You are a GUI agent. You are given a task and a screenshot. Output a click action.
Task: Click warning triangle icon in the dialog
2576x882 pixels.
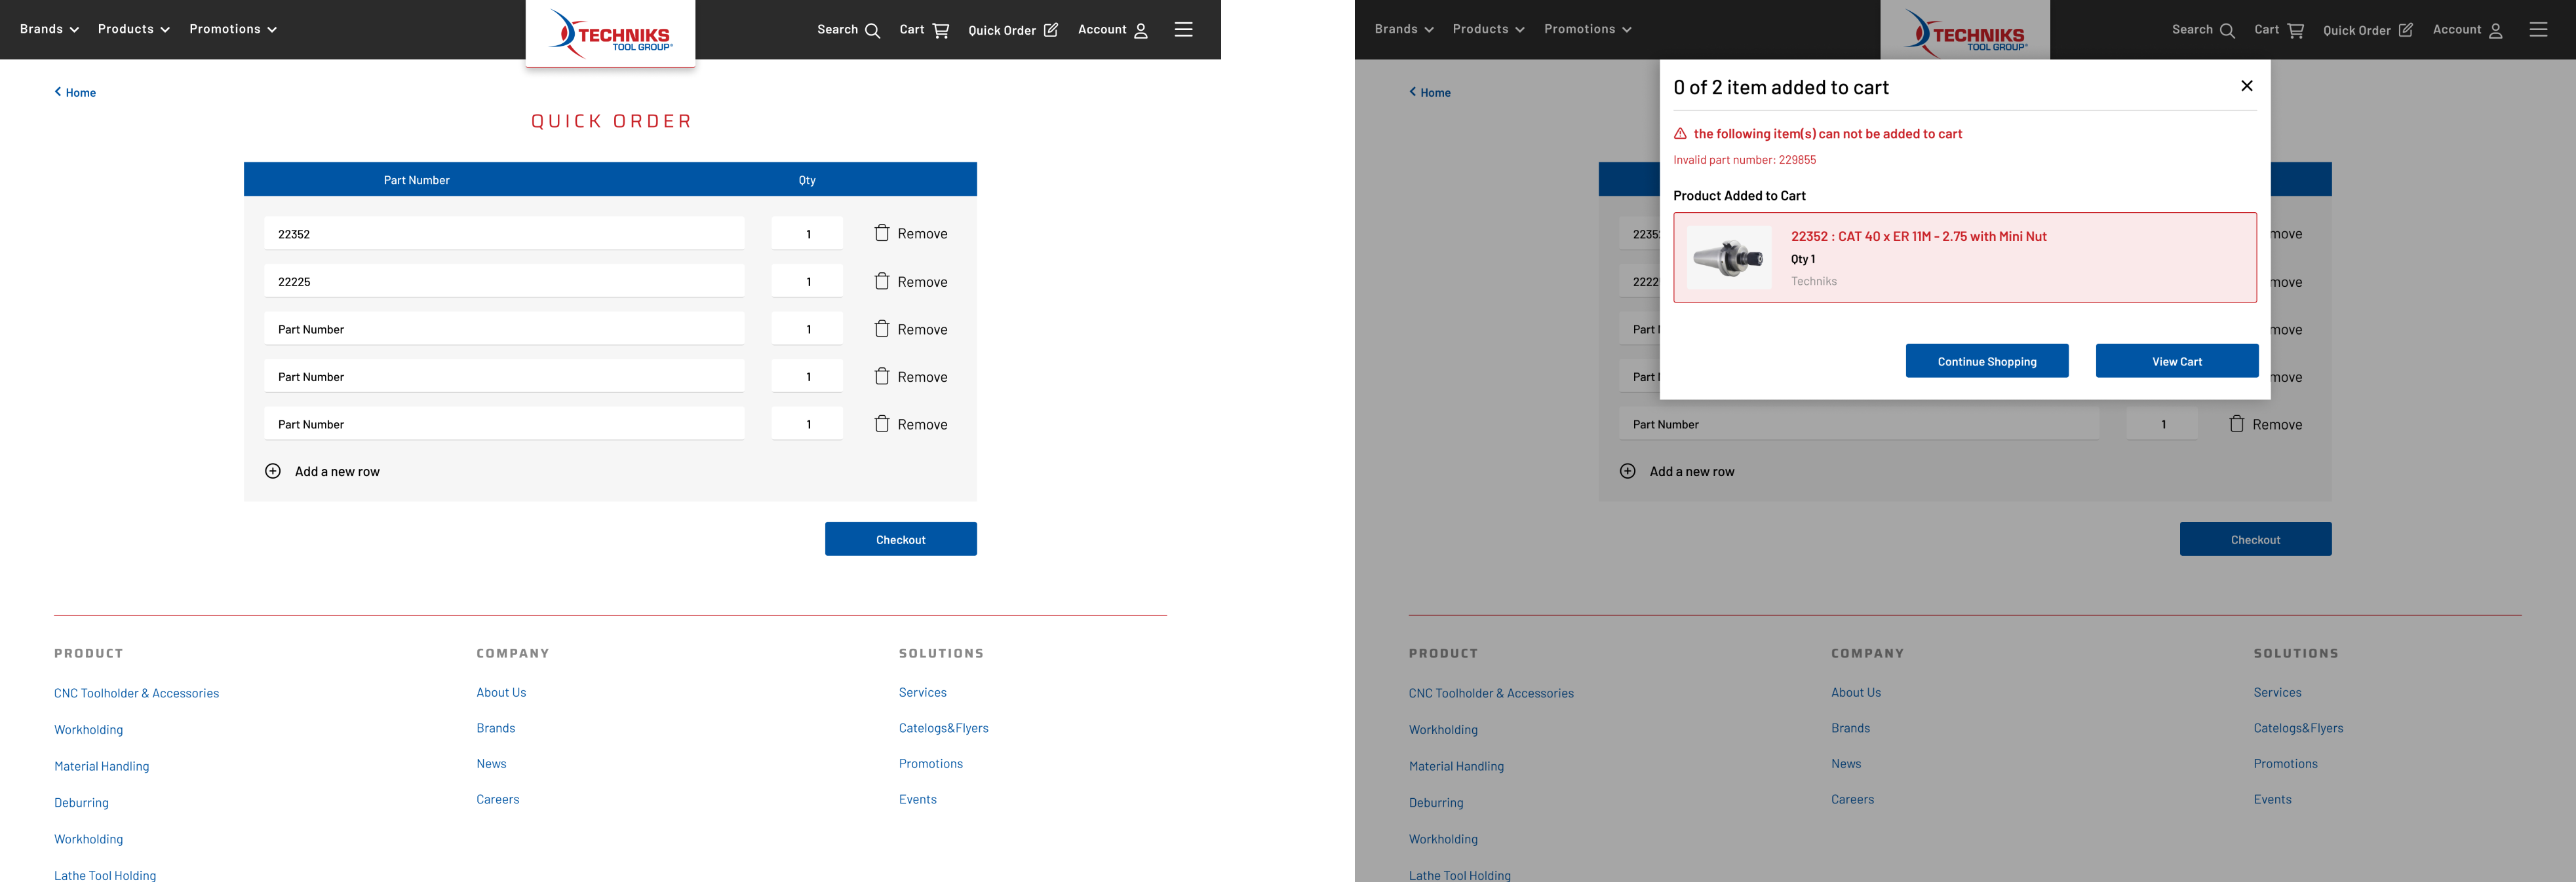coord(1680,134)
